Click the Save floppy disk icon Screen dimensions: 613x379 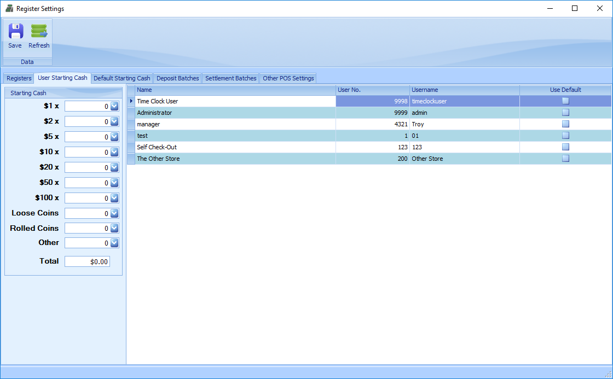[15, 32]
